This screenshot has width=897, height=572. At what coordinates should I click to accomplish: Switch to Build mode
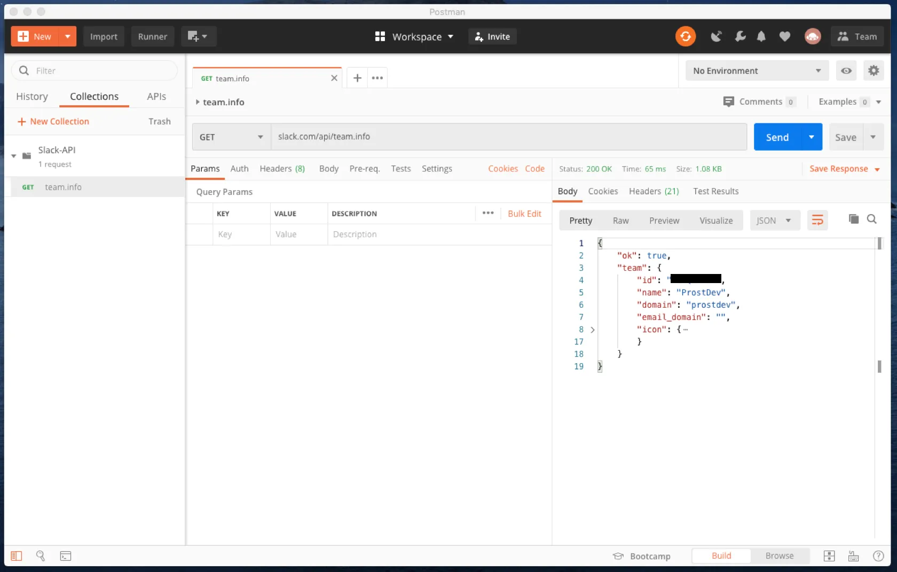point(721,556)
